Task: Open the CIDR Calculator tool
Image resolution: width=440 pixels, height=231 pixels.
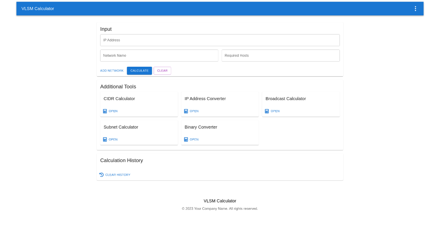Action: point(113,111)
